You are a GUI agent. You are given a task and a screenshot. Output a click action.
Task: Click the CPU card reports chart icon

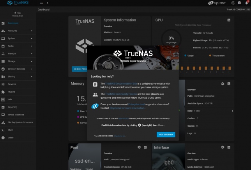point(229,20)
